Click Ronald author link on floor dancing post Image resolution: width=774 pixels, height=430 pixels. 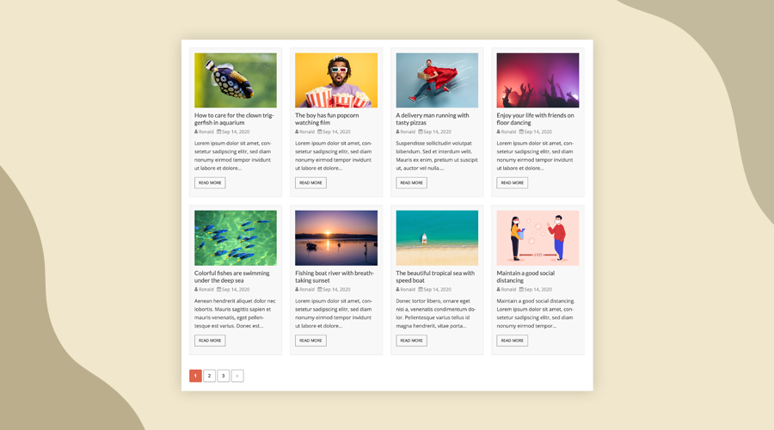[x=508, y=132]
